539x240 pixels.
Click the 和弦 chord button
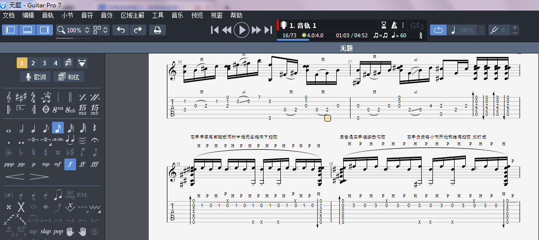click(x=69, y=77)
